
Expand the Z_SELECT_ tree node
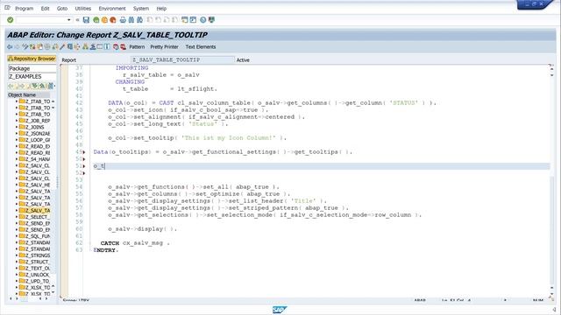pos(17,217)
